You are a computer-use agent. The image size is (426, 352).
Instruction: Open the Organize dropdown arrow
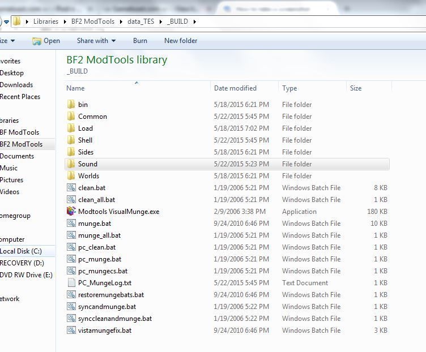point(13,41)
